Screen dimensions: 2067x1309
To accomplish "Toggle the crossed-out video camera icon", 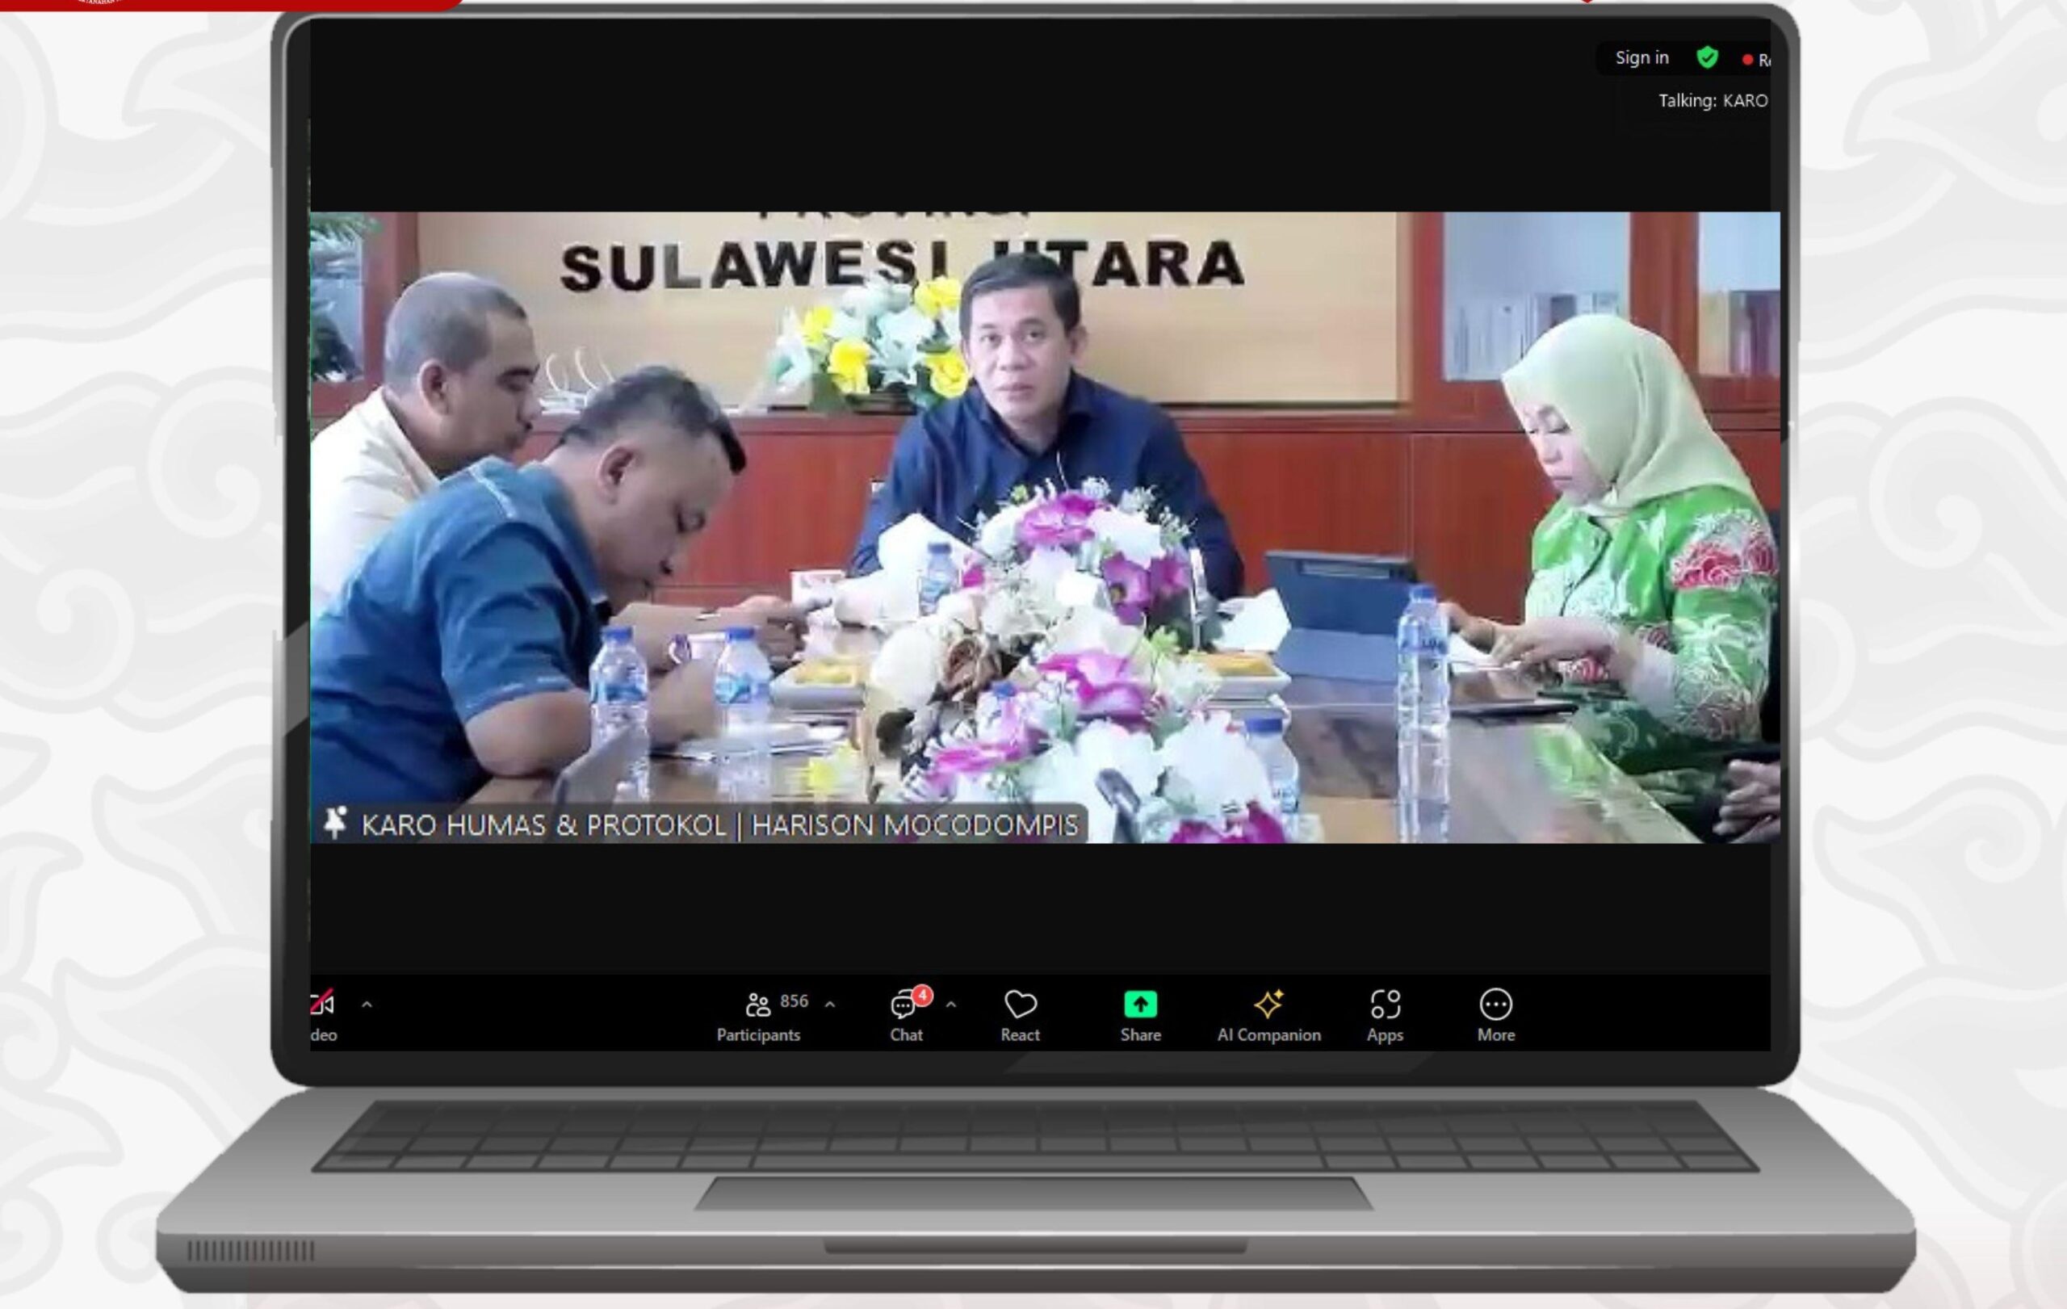I will (x=323, y=1003).
